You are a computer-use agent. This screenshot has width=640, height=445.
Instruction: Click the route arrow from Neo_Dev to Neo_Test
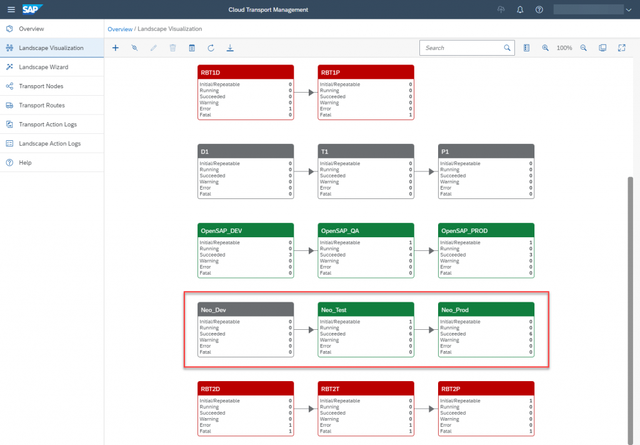click(x=306, y=329)
